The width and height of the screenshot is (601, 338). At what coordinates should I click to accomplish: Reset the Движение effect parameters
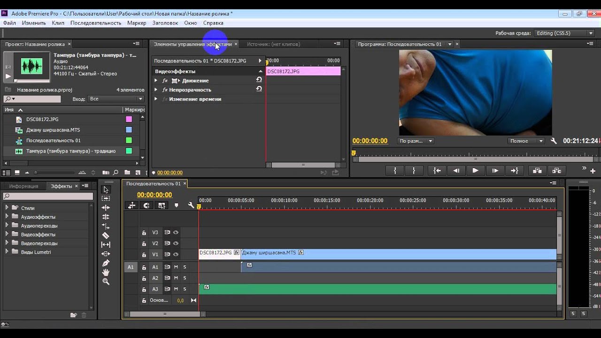click(259, 80)
